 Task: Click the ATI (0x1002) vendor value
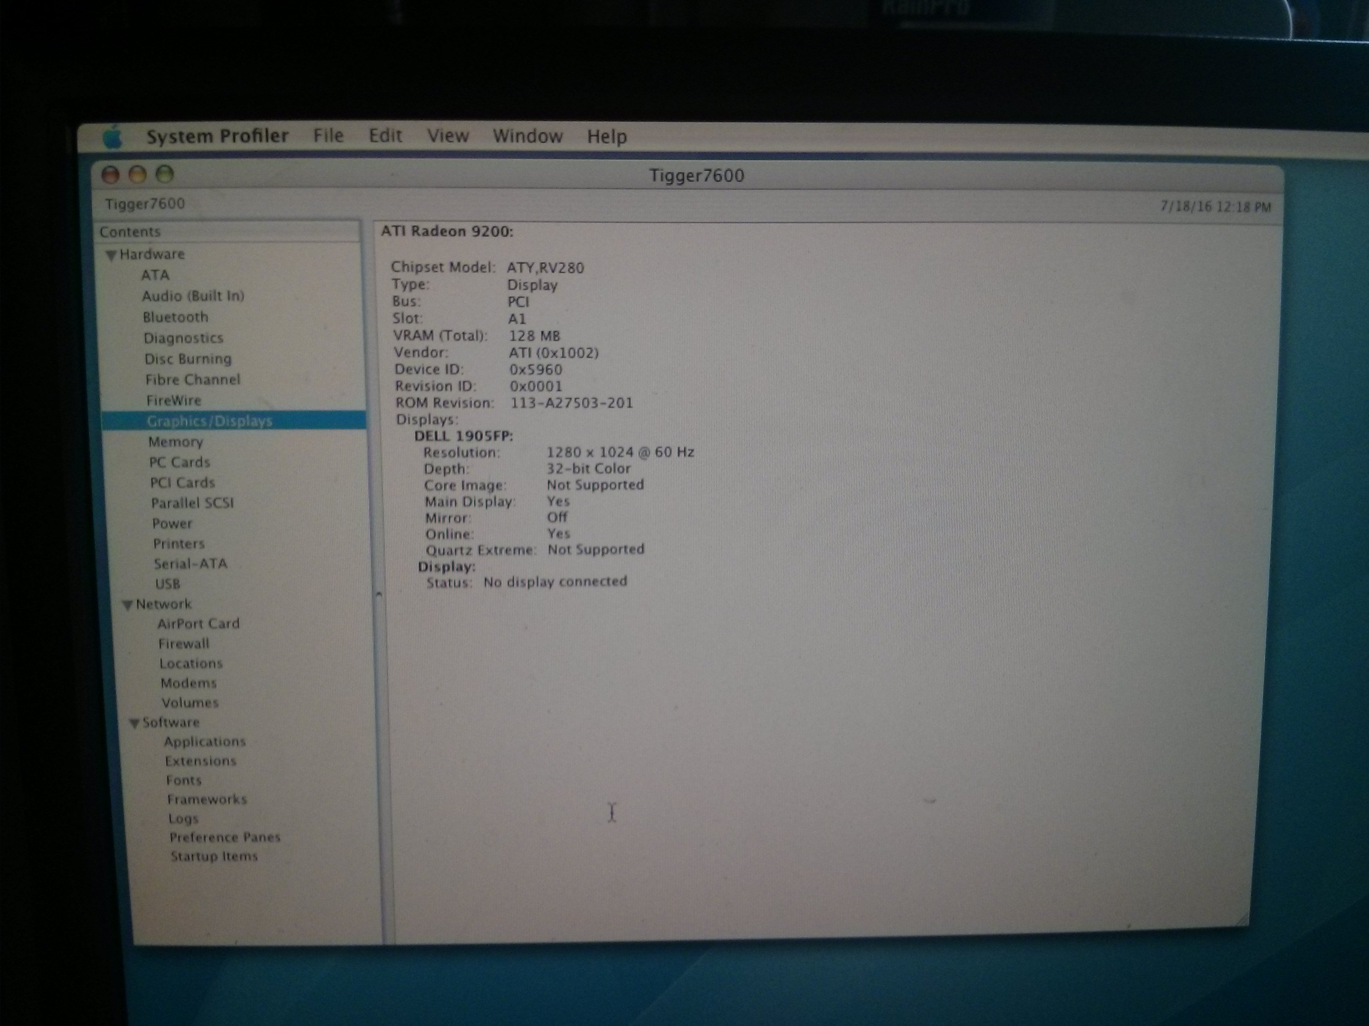pyautogui.click(x=554, y=352)
